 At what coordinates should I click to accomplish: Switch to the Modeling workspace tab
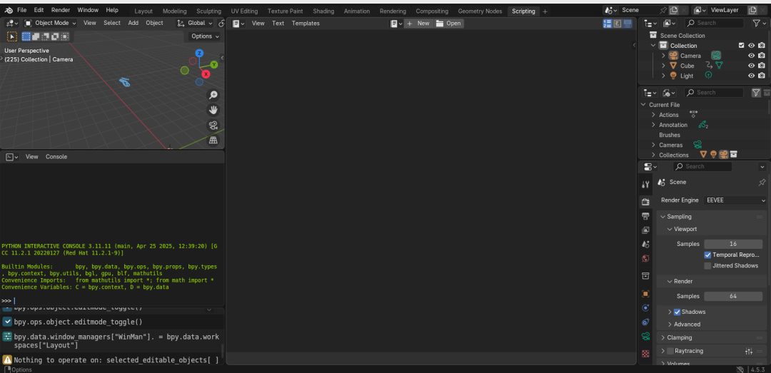[174, 11]
